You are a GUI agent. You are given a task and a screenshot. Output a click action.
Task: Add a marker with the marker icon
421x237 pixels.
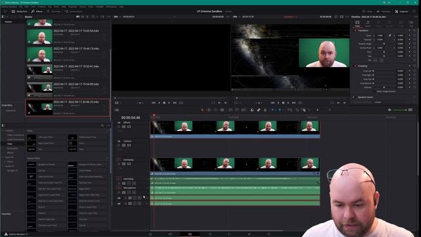280,110
